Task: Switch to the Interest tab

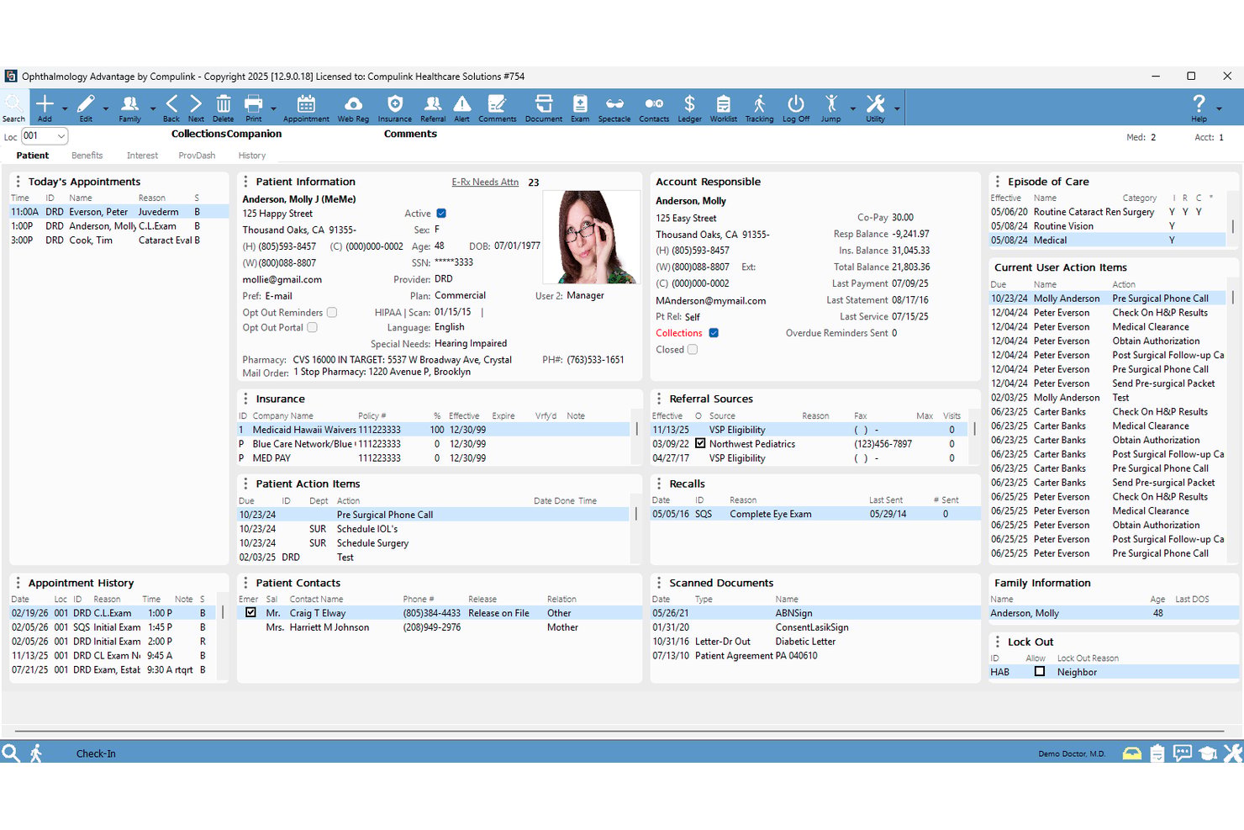Action: 142,156
